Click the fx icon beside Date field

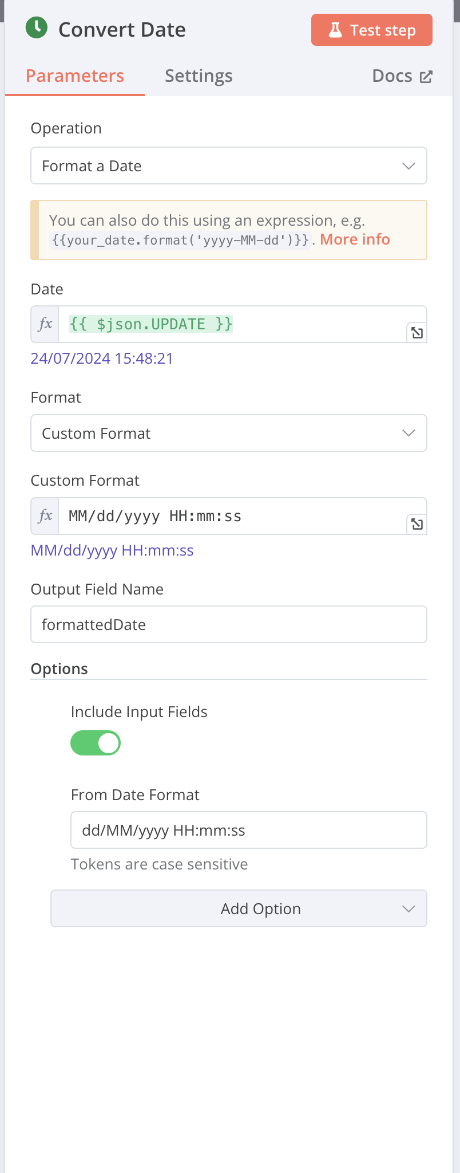pyautogui.click(x=45, y=324)
